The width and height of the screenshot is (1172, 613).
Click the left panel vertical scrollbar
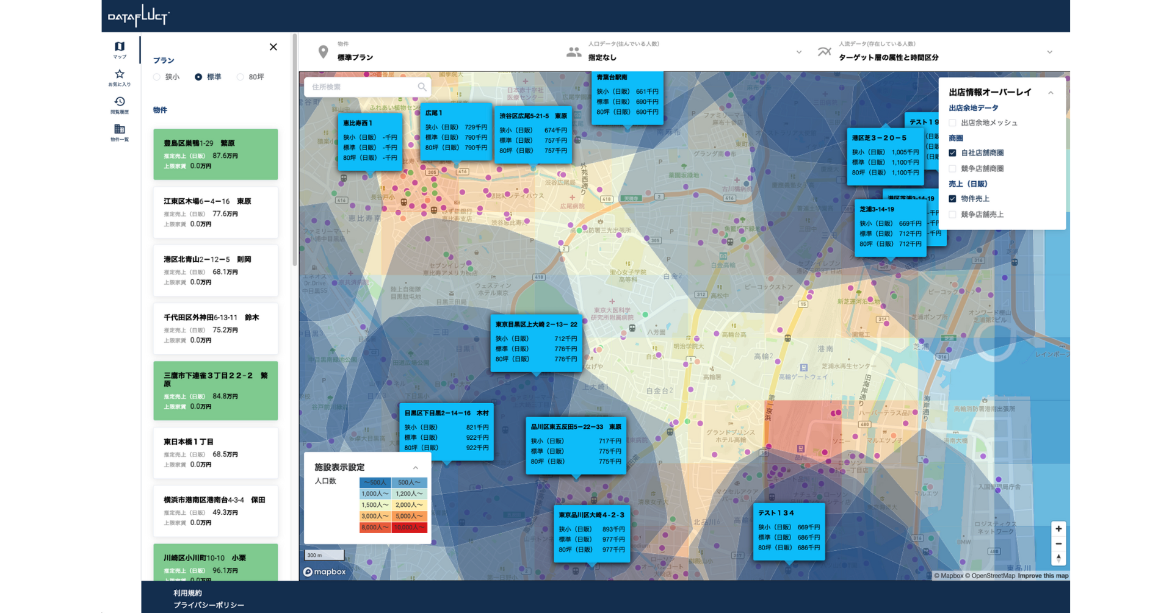click(x=295, y=149)
